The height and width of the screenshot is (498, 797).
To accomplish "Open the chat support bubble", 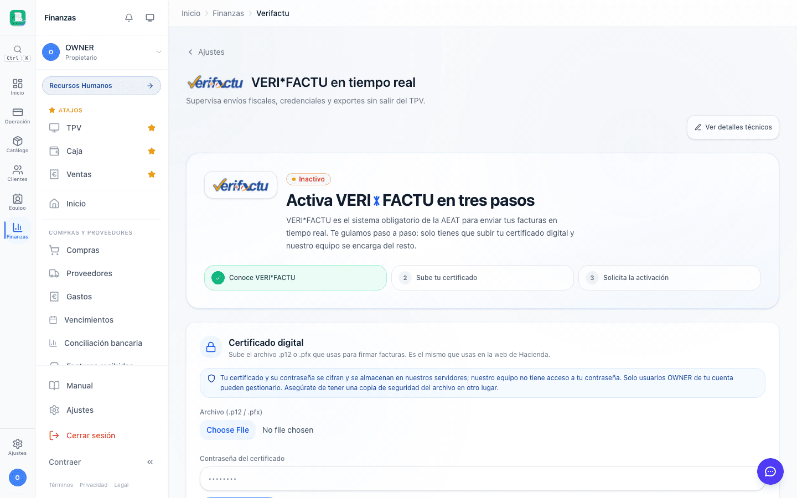I will pos(770,471).
